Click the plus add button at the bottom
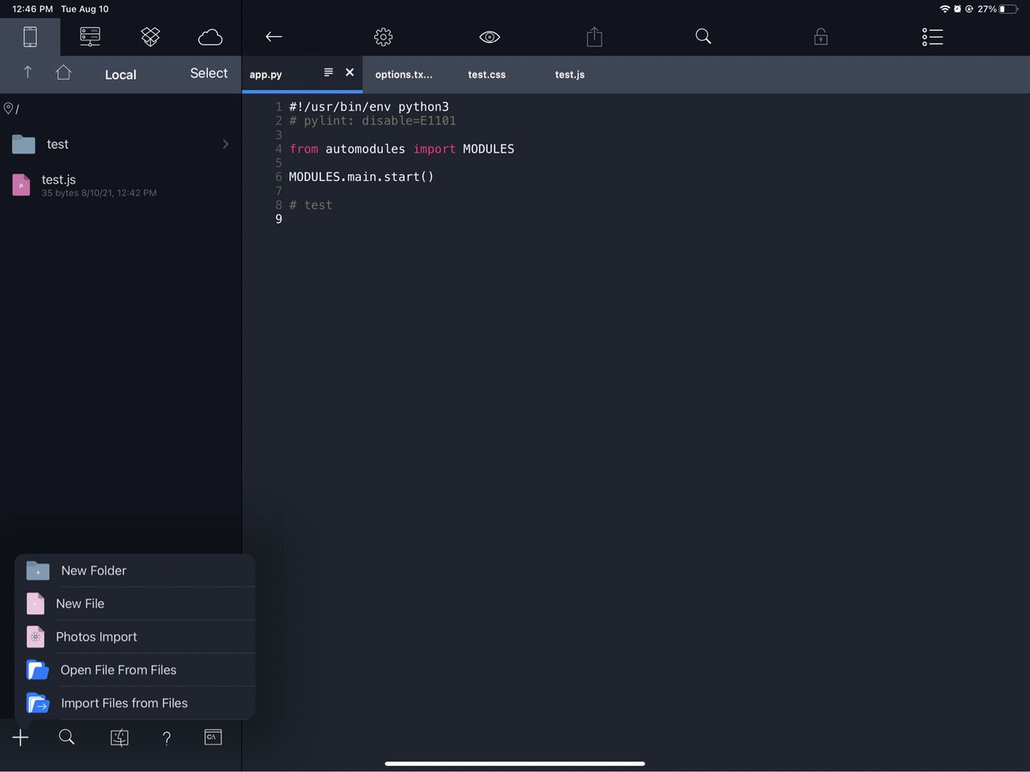Screen dimensions: 1030x772 (x=21, y=738)
